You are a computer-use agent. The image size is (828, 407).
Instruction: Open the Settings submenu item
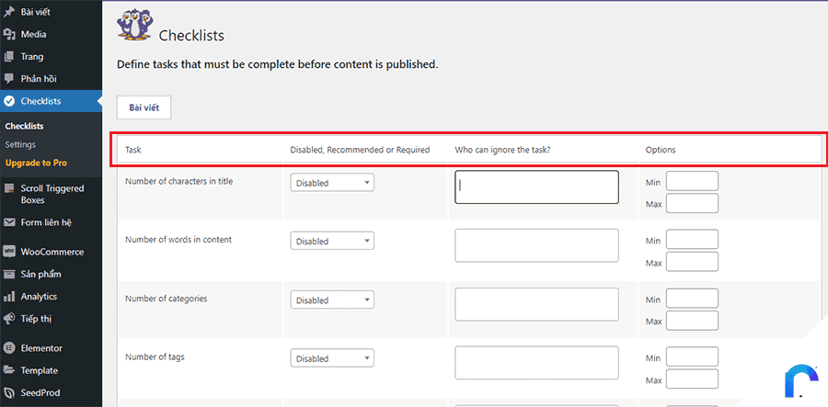(x=20, y=144)
